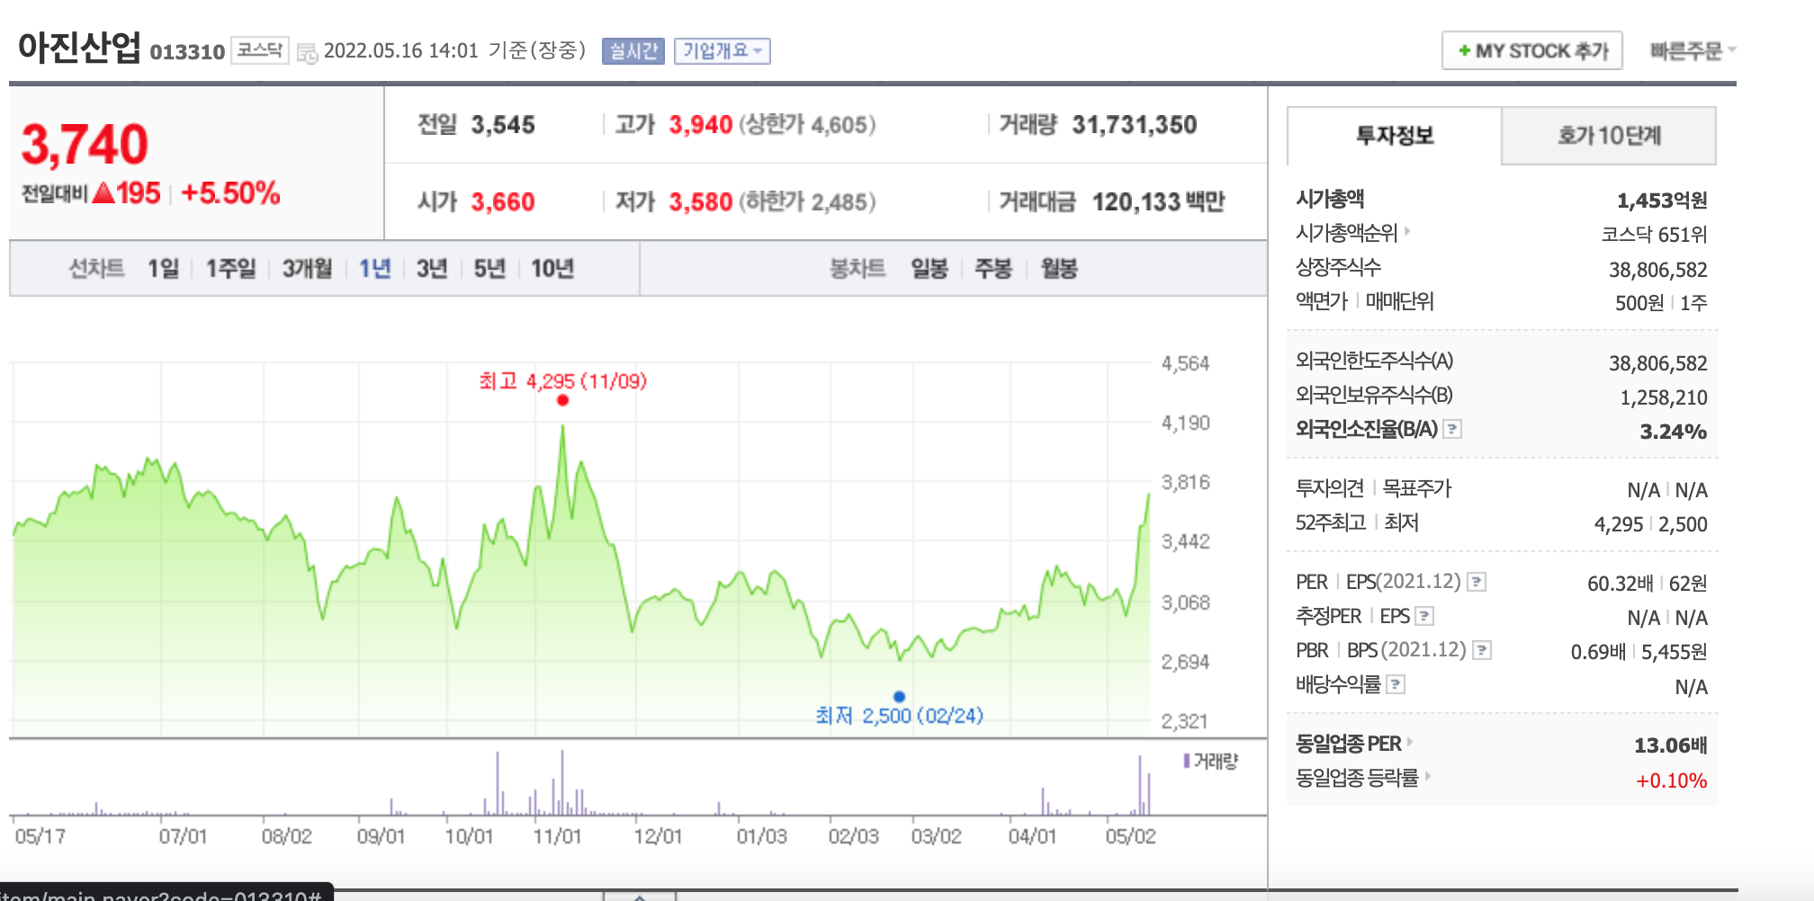Click the current price 3,740
Screen dimensions: 1814x901
click(x=85, y=145)
